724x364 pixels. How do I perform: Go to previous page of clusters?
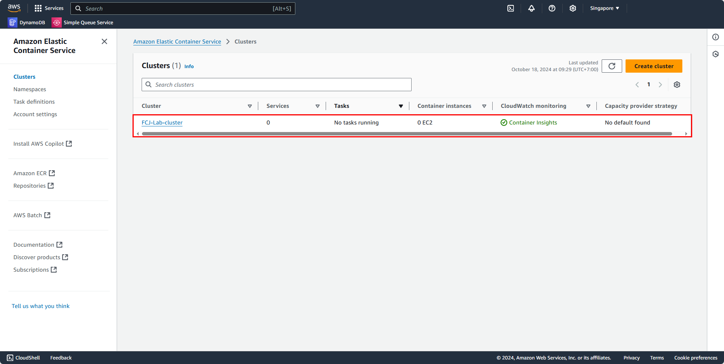(x=637, y=85)
